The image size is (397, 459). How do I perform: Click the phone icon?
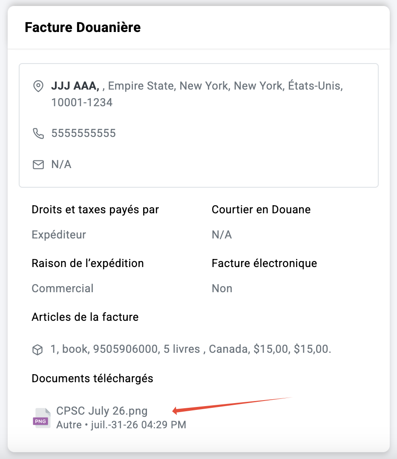(x=38, y=134)
